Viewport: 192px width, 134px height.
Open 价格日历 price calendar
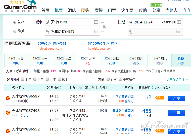[181, 61]
